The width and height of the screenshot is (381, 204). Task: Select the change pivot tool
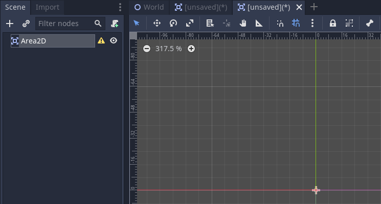(227, 24)
